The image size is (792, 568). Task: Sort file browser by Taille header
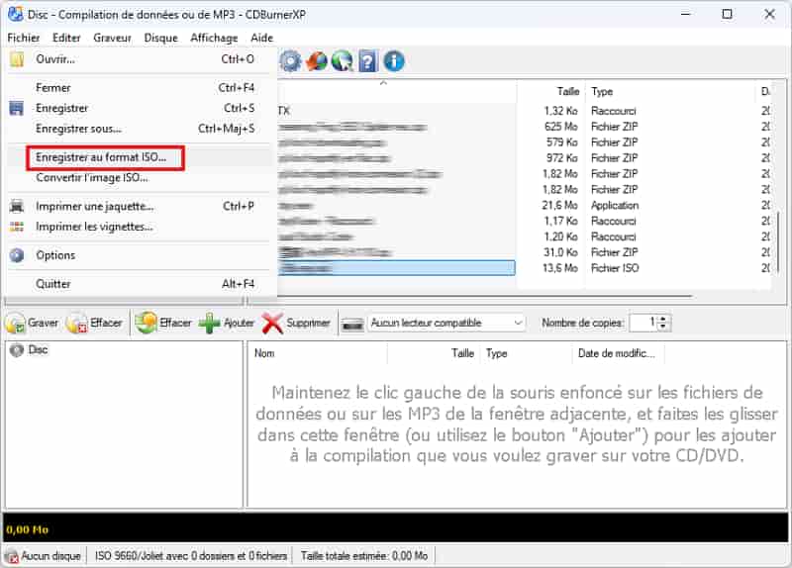pos(551,91)
